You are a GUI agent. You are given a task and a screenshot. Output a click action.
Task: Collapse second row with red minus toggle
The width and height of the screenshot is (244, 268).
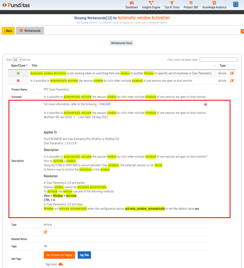click(x=18, y=81)
